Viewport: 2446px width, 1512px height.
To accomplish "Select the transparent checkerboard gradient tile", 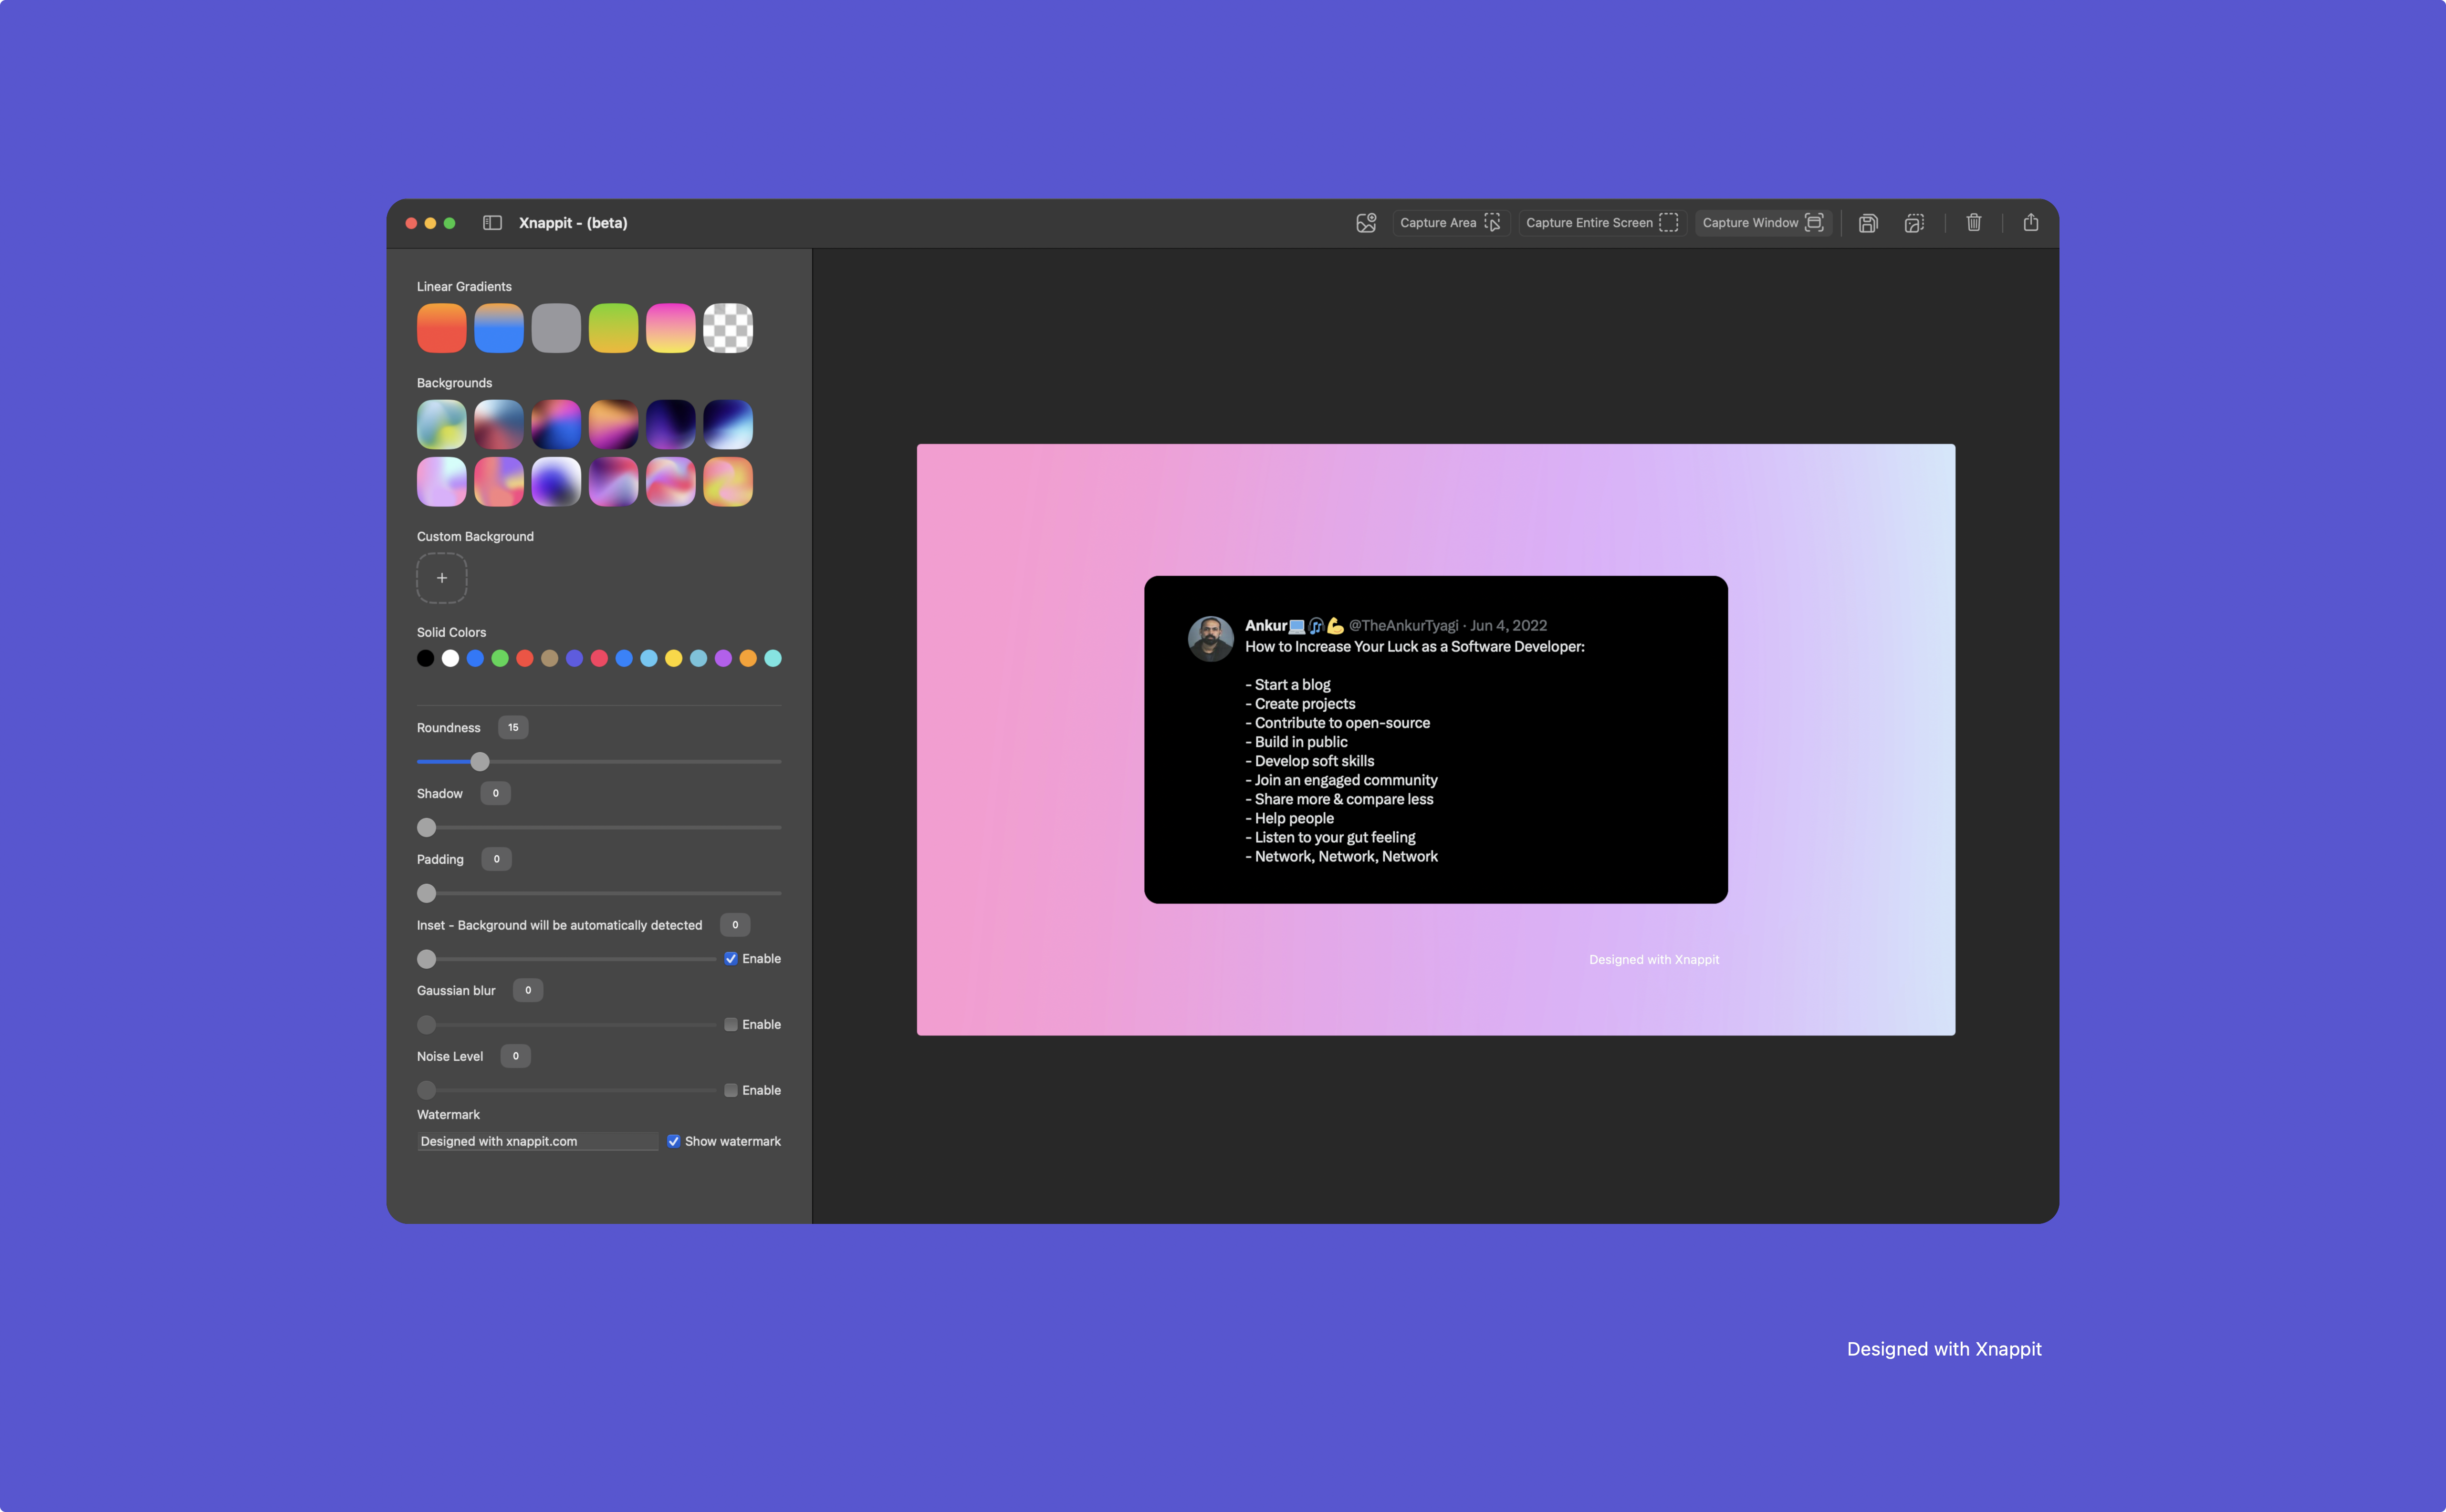I will point(727,328).
